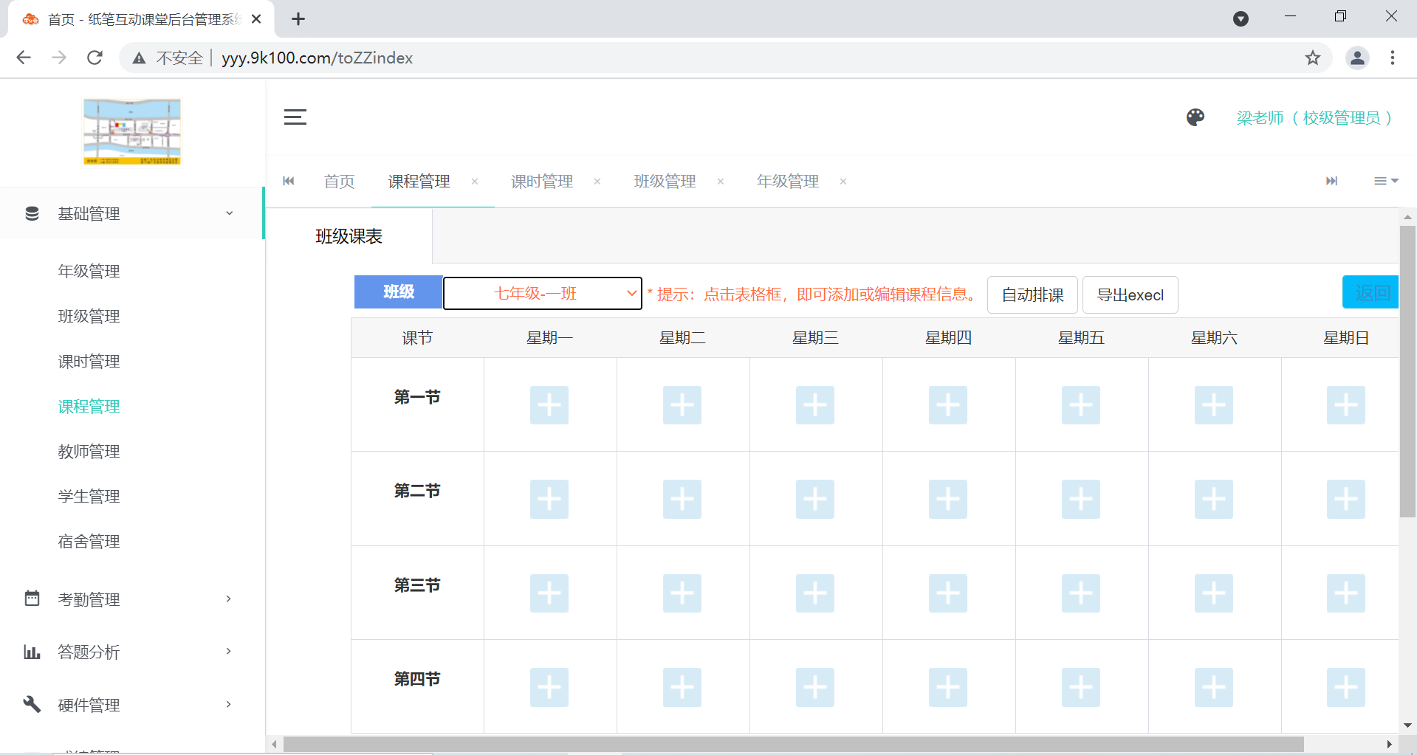Expand the 硬件管理 sidebar section
Viewport: 1417px width, 755px height.
coord(131,705)
